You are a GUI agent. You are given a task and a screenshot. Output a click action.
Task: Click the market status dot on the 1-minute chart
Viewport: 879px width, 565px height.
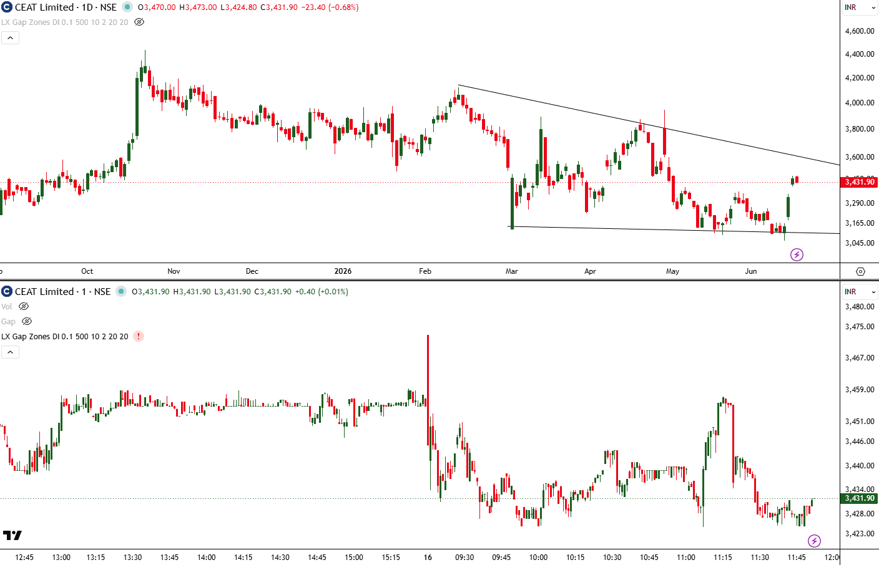(121, 292)
